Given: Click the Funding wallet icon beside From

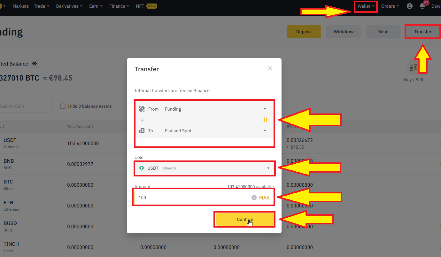Looking at the screenshot, I should pyautogui.click(x=142, y=109).
